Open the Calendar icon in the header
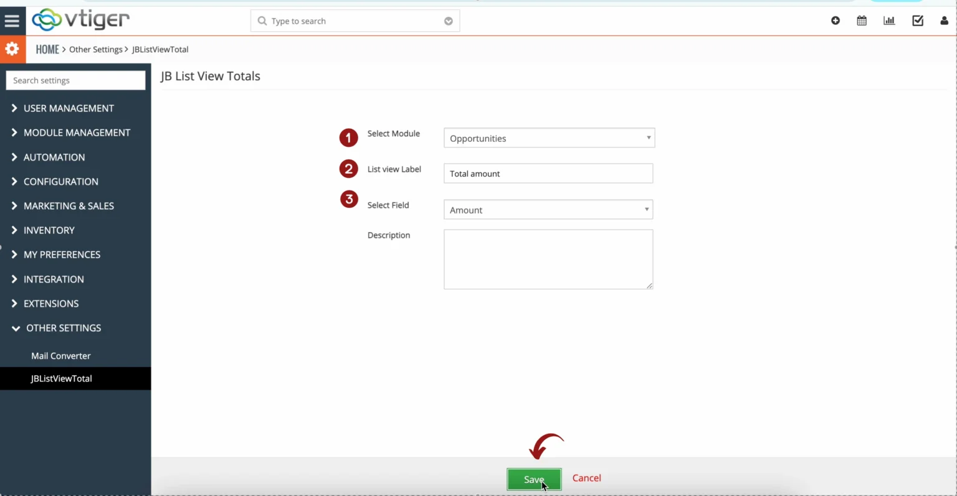The height and width of the screenshot is (496, 957). click(x=862, y=21)
